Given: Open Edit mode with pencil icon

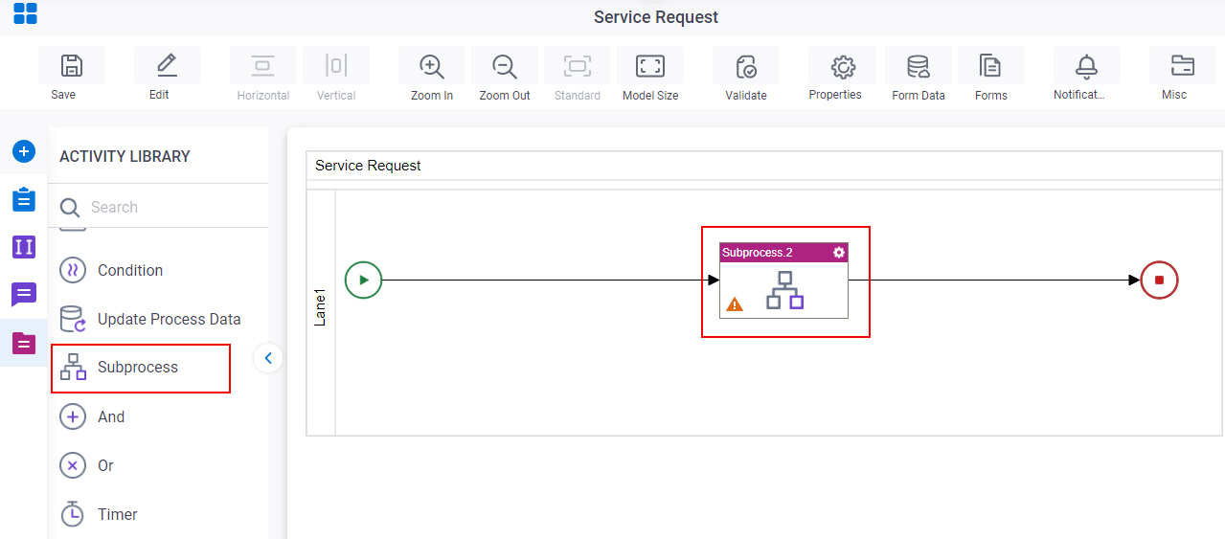Looking at the screenshot, I should 167,66.
